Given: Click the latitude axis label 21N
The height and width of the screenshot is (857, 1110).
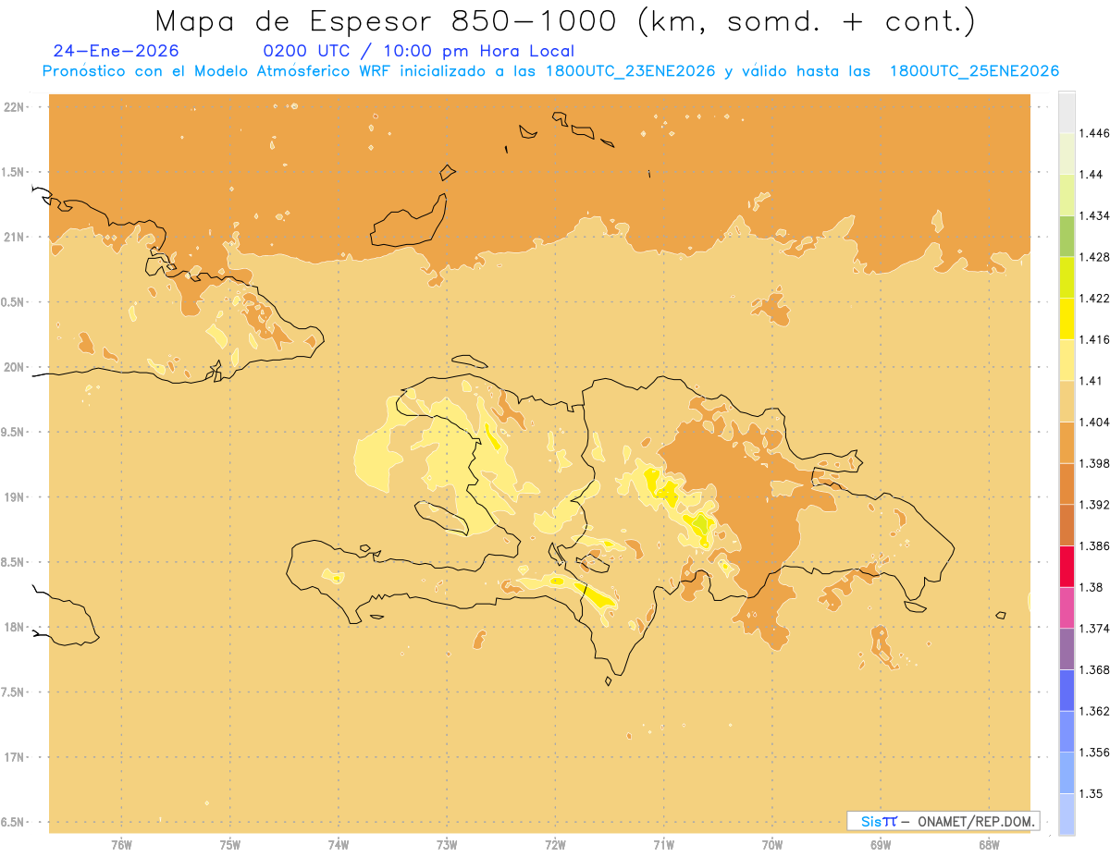Looking at the screenshot, I should coord(14,238).
